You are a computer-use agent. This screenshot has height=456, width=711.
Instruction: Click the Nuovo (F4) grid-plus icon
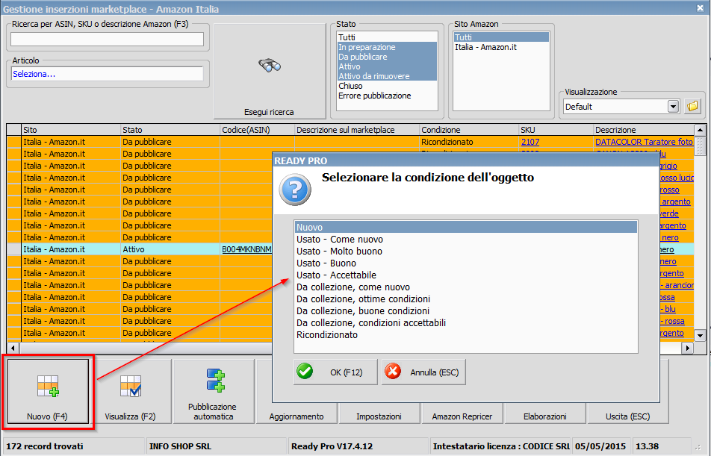(48, 386)
